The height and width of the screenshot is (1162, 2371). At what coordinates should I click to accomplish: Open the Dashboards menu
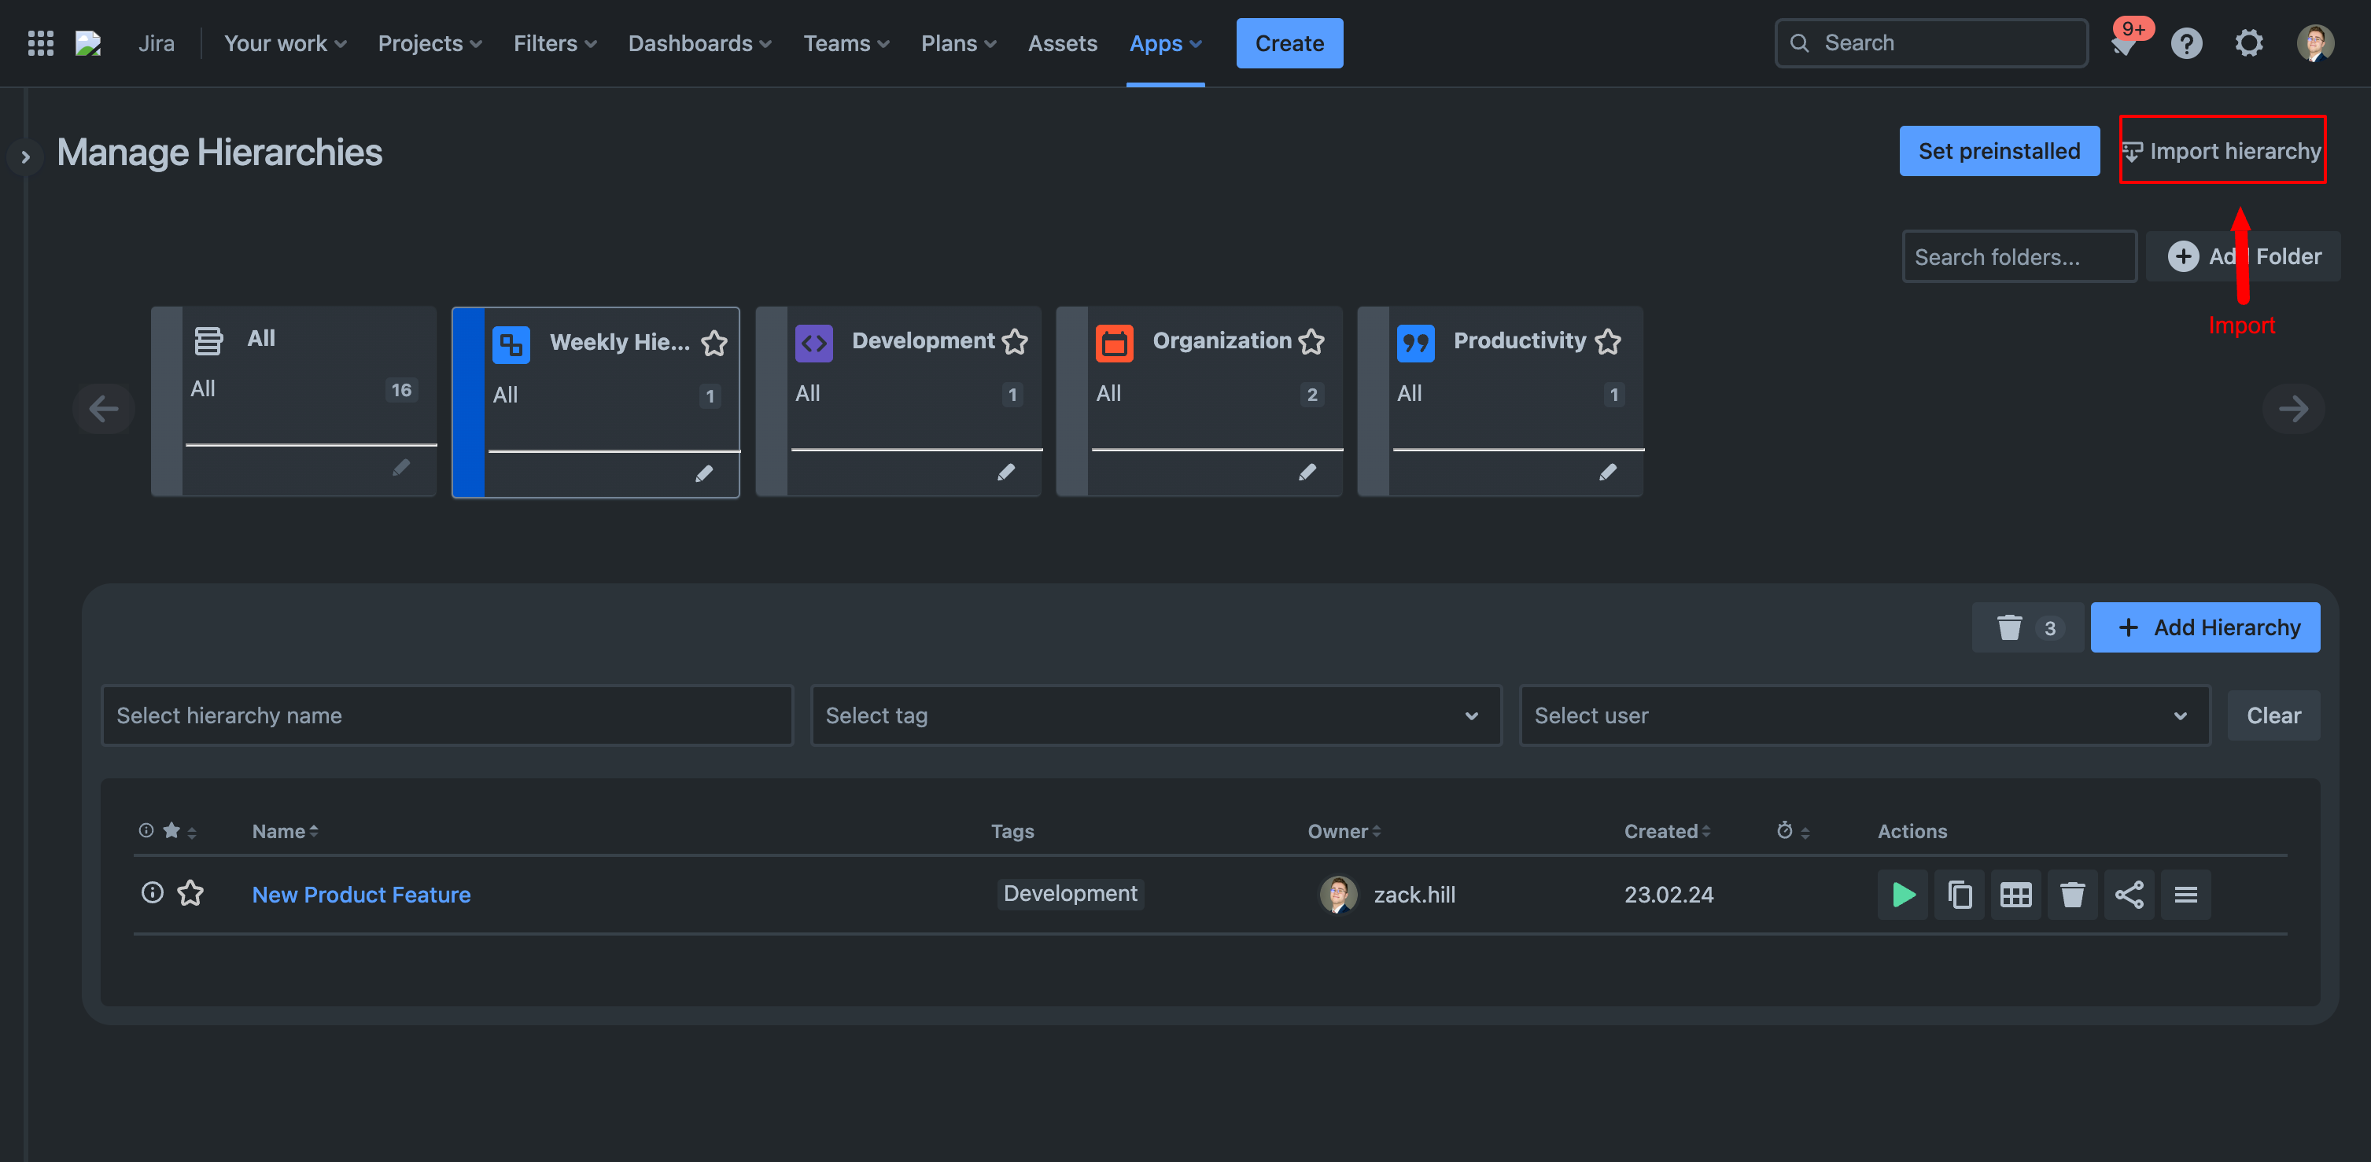click(699, 43)
